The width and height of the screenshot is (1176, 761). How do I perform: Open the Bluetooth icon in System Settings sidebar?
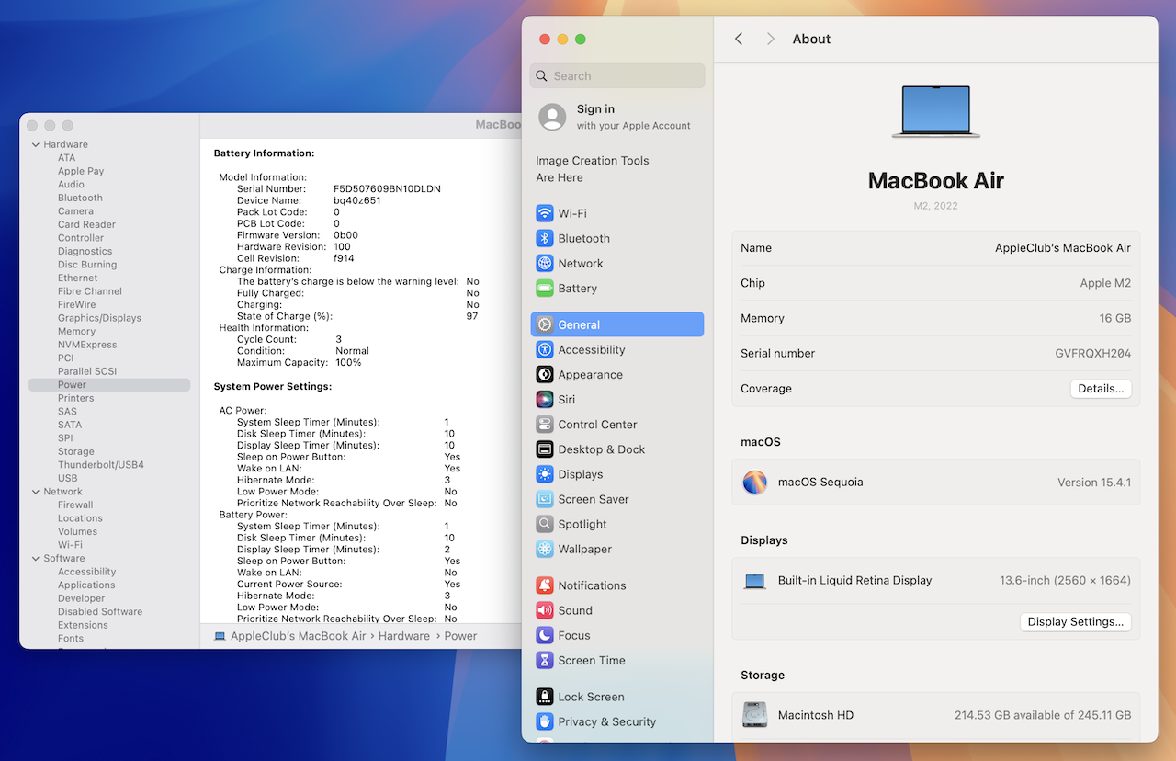tap(545, 238)
